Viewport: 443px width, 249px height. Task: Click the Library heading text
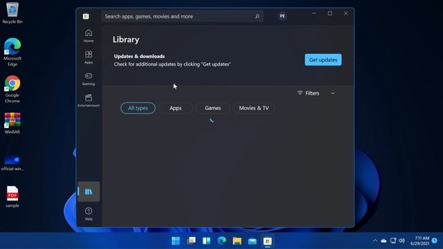[126, 39]
